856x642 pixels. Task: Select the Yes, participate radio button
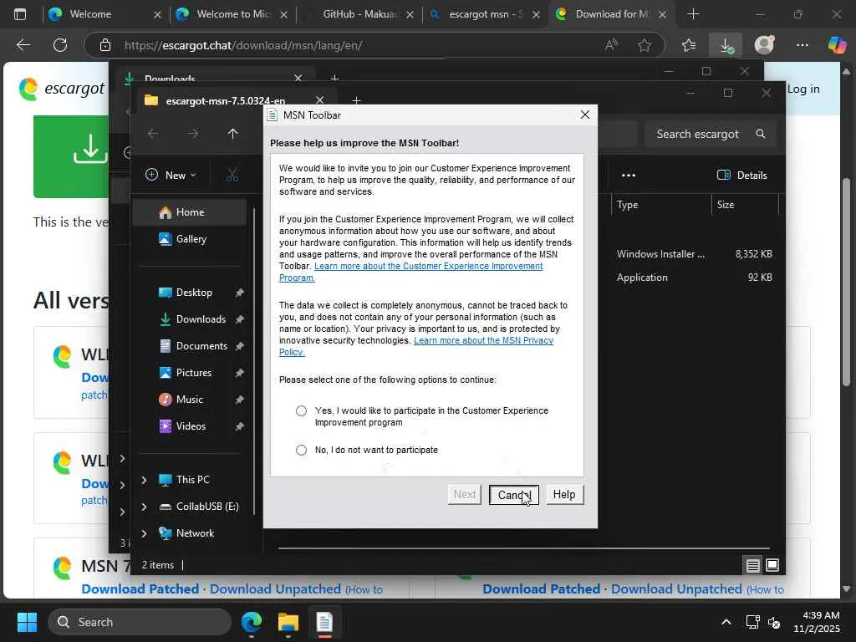coord(301,410)
